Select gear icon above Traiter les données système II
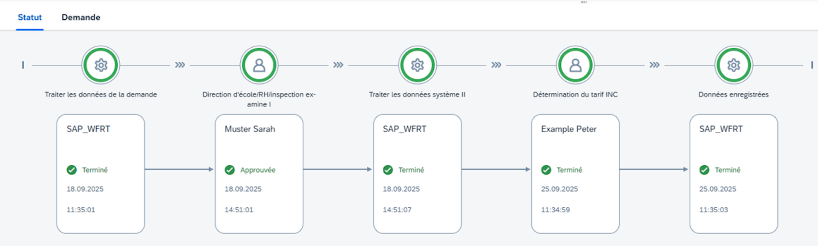Image resolution: width=818 pixels, height=246 pixels. [x=418, y=65]
